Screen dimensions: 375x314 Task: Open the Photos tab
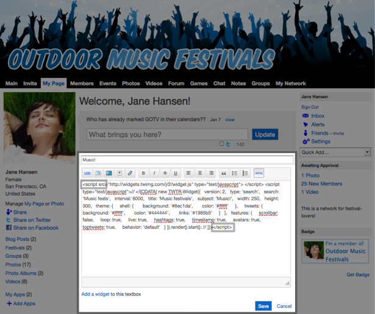click(131, 84)
